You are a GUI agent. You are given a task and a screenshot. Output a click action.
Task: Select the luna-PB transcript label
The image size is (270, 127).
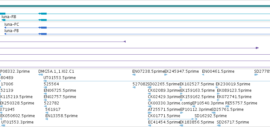pyautogui.click(x=11, y=31)
